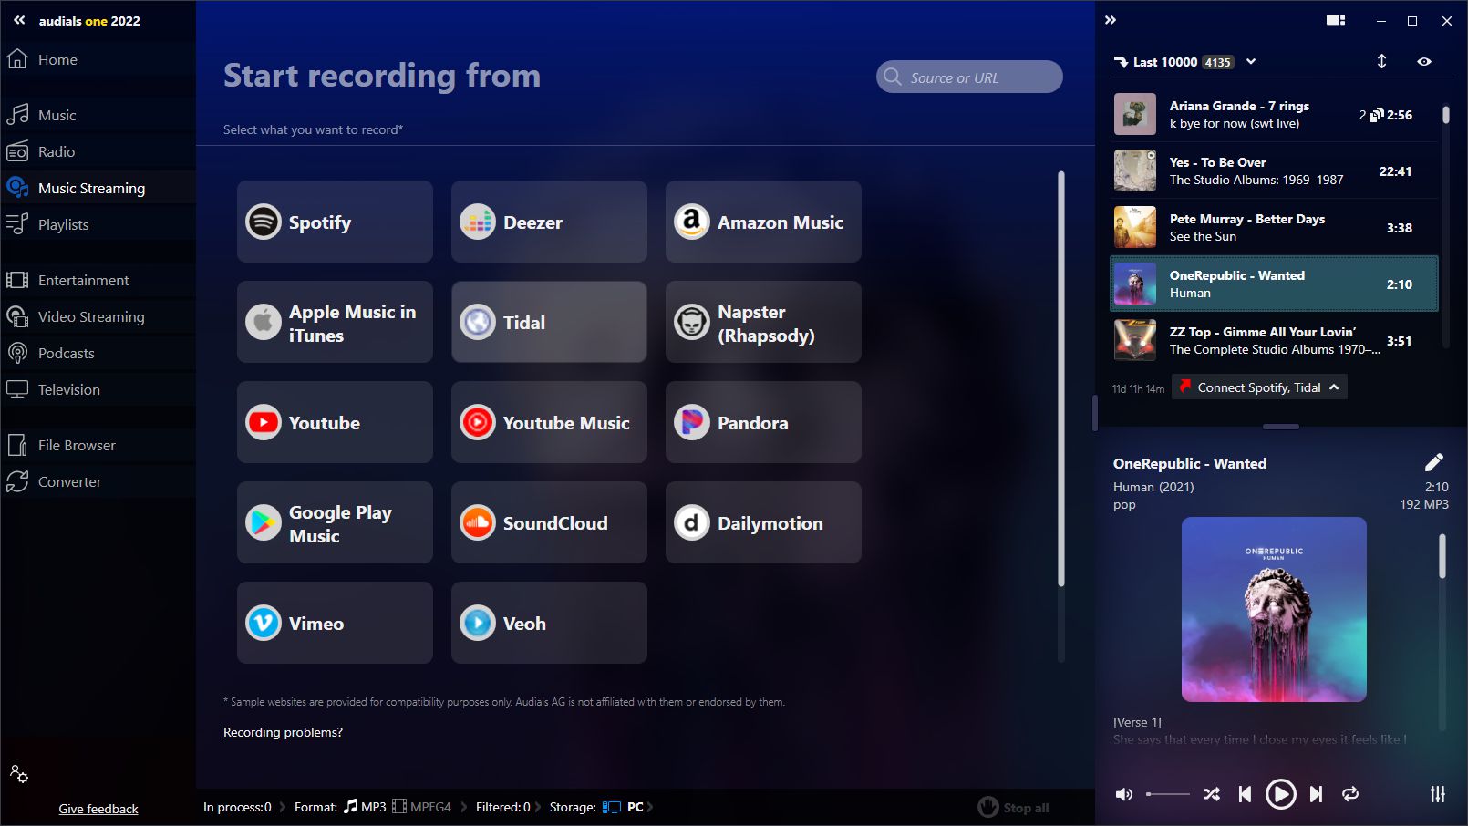Toggle shuffle playback mode
Screen dimensions: 1468x826
1211,794
